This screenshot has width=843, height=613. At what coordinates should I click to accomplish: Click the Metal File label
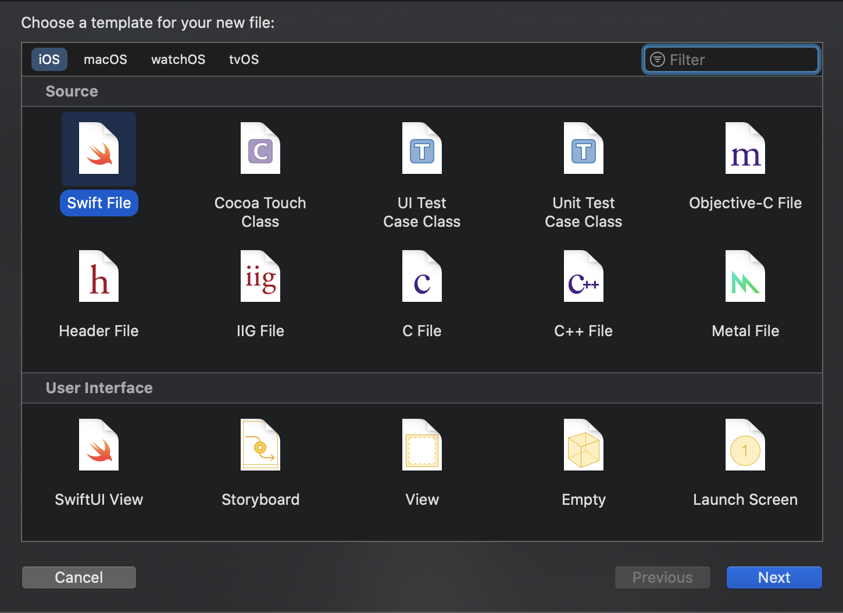pos(745,331)
